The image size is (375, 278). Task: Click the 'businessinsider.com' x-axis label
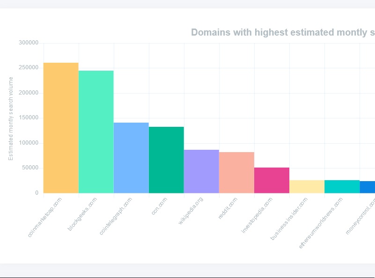pyautogui.click(x=289, y=219)
